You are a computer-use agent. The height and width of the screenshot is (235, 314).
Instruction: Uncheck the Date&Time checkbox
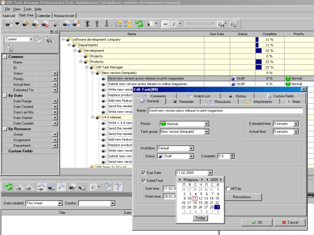coord(143,181)
